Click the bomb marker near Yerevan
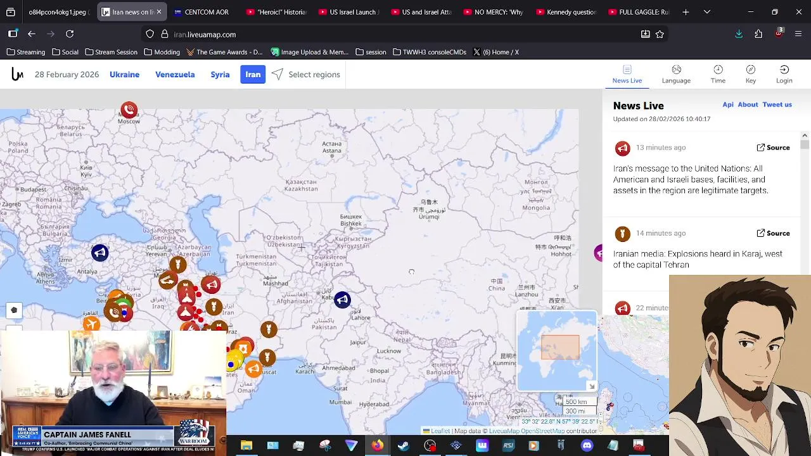The image size is (811, 456). click(x=177, y=264)
